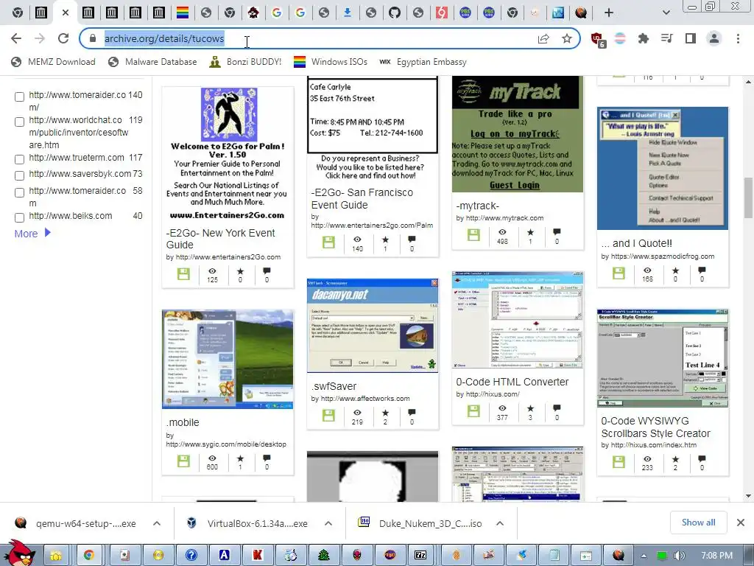754x566 pixels.
Task: Open the -E2Go- New York Event Guide title
Action: (220, 239)
